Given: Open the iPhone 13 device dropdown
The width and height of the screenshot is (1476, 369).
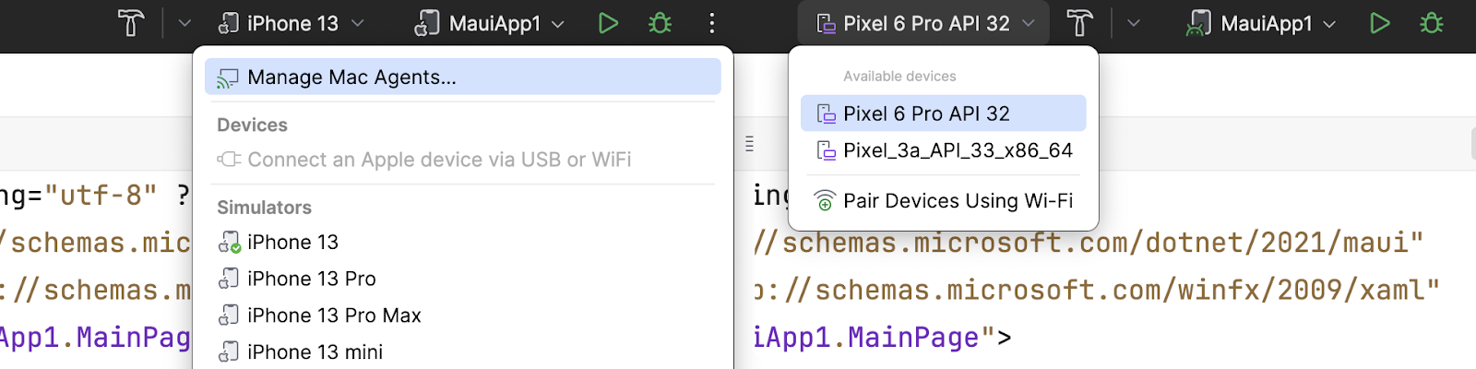Looking at the screenshot, I should tap(291, 23).
